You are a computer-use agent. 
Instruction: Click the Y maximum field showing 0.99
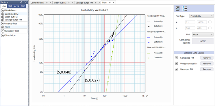click(x=202, y=28)
